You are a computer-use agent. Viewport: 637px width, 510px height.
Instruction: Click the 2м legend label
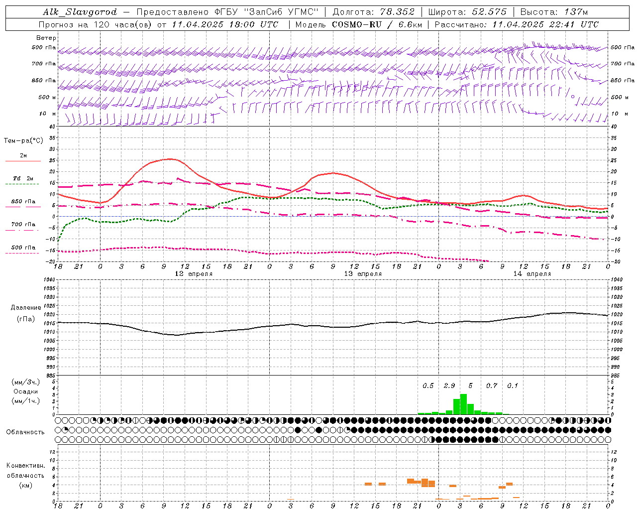pyautogui.click(x=23, y=156)
